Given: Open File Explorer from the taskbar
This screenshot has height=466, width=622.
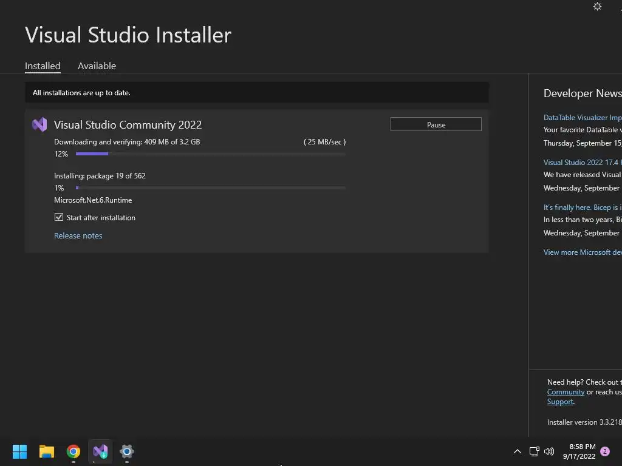Looking at the screenshot, I should tap(46, 451).
